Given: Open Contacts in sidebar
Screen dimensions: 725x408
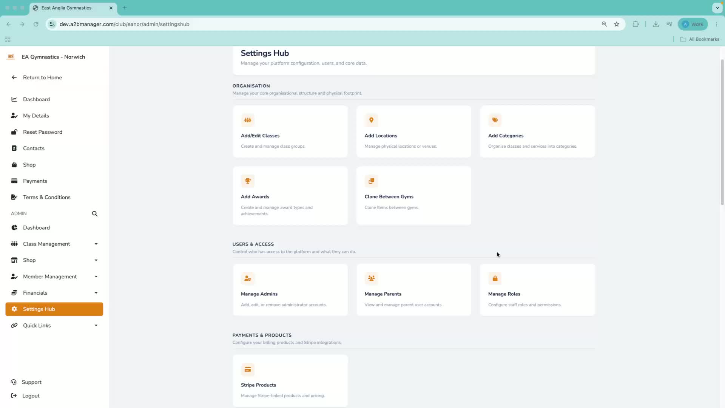Looking at the screenshot, I should [x=54, y=148].
